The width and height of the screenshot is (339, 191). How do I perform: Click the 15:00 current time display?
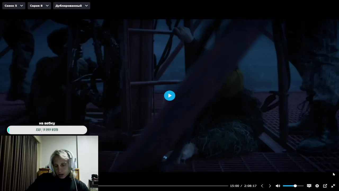pos(234,186)
